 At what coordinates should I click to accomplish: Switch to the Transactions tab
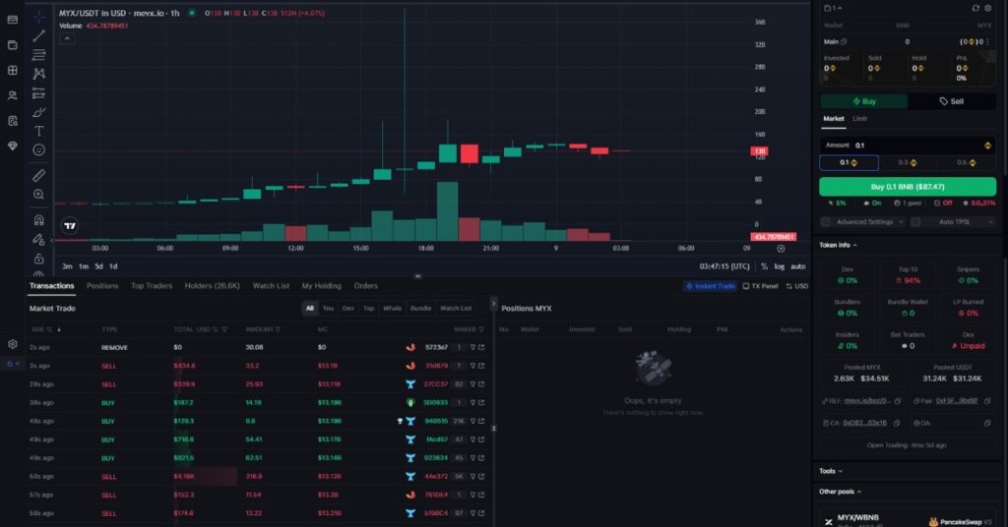point(51,286)
